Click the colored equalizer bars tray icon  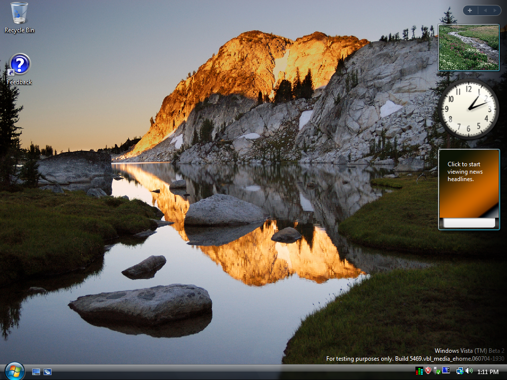click(x=419, y=371)
